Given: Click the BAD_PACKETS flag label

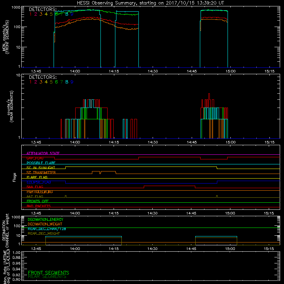Looking at the screenshot, I should 39,206.
